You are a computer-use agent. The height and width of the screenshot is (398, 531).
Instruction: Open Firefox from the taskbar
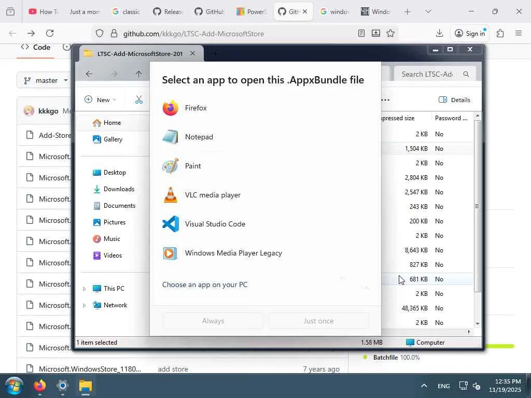[40, 386]
